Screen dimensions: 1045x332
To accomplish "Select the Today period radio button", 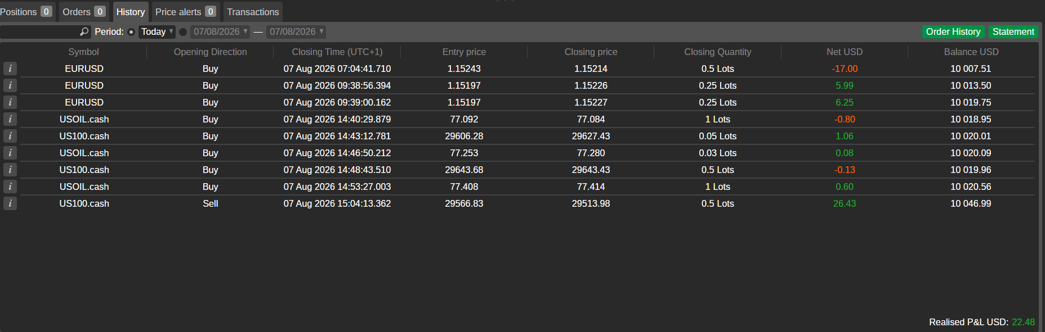I will pos(131,32).
